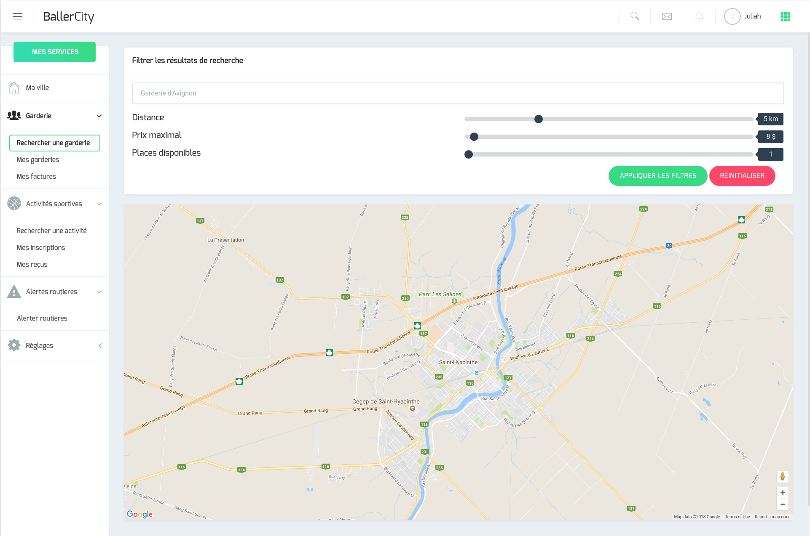Open the messages envelope icon
The height and width of the screenshot is (536, 810).
click(x=667, y=16)
